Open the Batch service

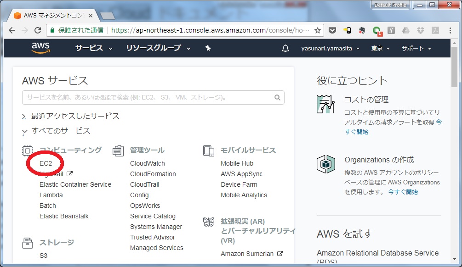point(48,206)
